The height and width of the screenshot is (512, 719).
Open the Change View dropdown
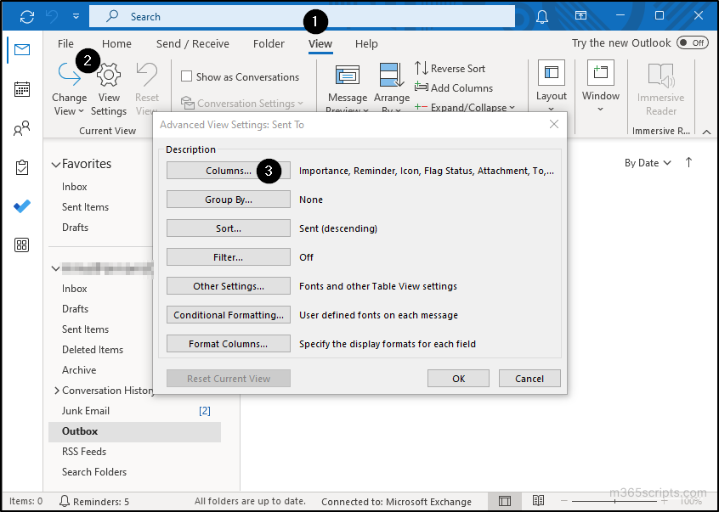[x=69, y=85]
